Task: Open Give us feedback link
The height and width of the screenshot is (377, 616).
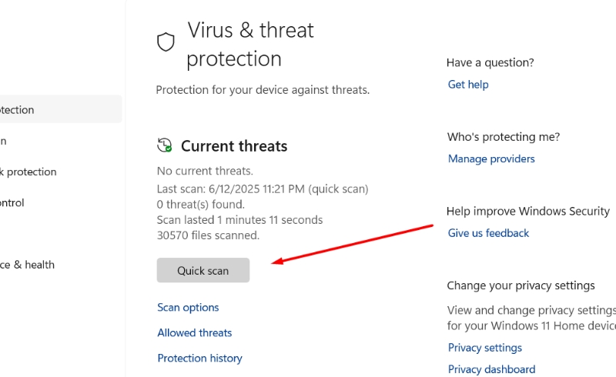Action: (x=488, y=233)
